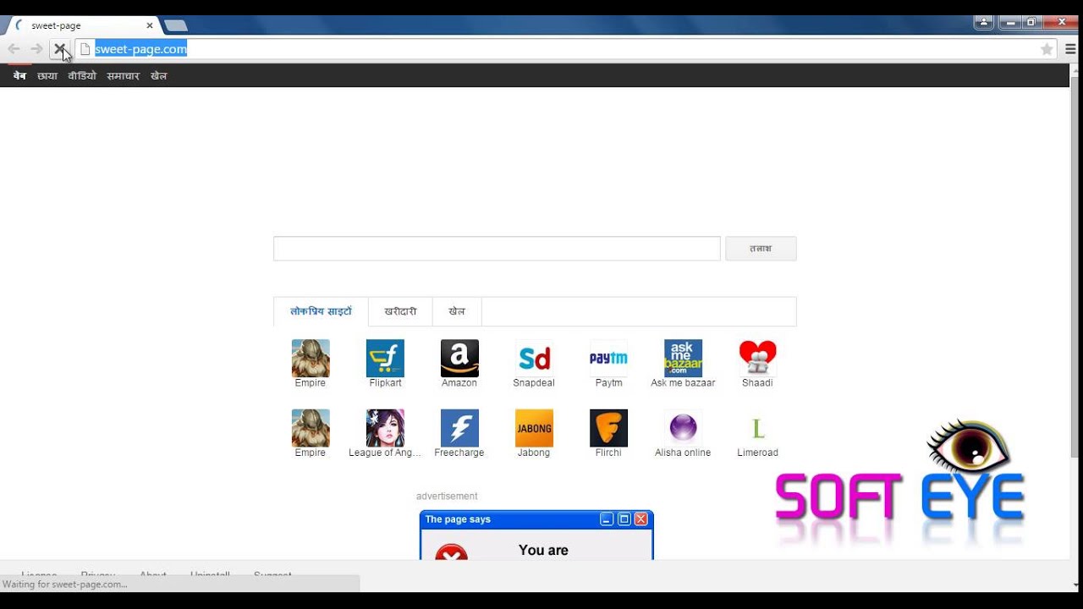This screenshot has height=609, width=1083.
Task: Focus the sweet-page search input box
Action: (497, 249)
